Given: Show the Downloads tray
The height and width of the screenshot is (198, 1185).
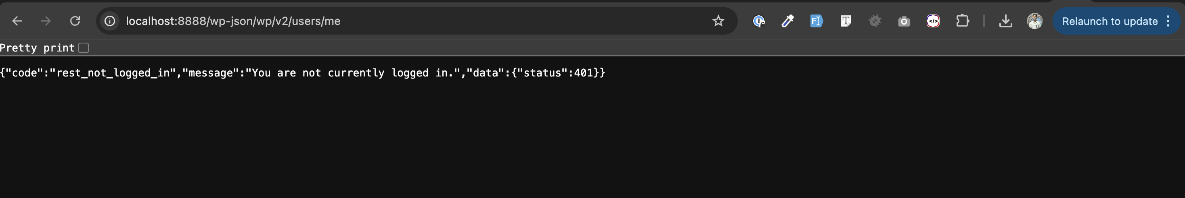Looking at the screenshot, I should pyautogui.click(x=1005, y=21).
